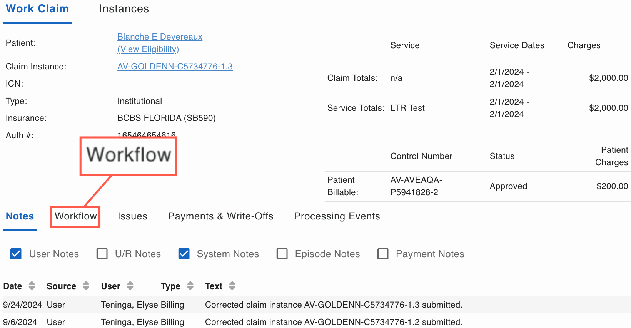The height and width of the screenshot is (328, 631).
Task: Sort notes using Text column arrows
Action: 232,286
